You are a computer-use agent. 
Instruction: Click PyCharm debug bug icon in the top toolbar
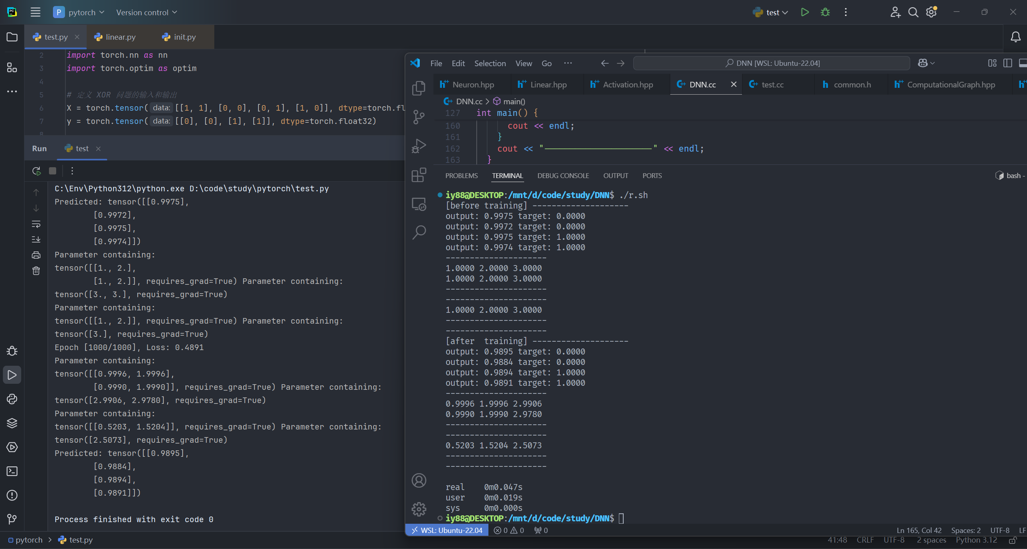825,12
